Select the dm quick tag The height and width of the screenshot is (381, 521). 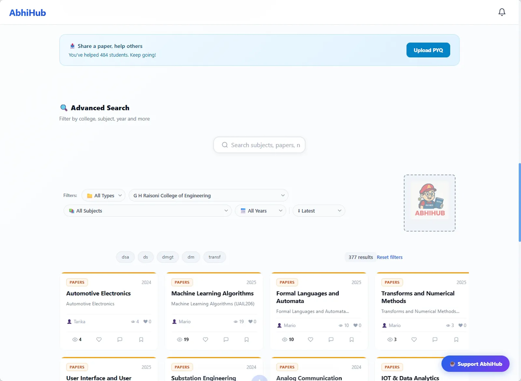point(191,257)
